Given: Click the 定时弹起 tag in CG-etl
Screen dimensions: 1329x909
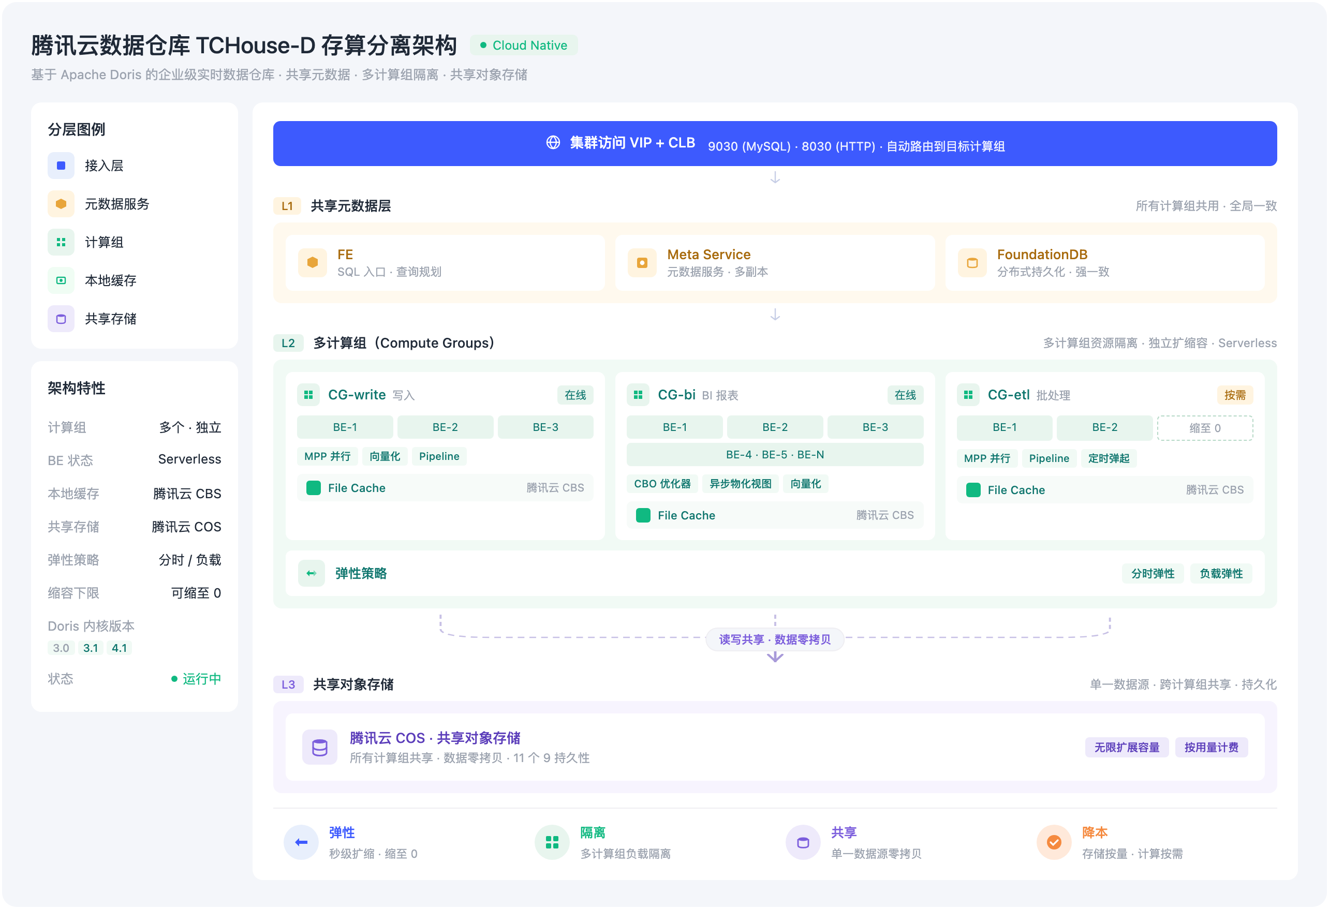Looking at the screenshot, I should point(1109,459).
